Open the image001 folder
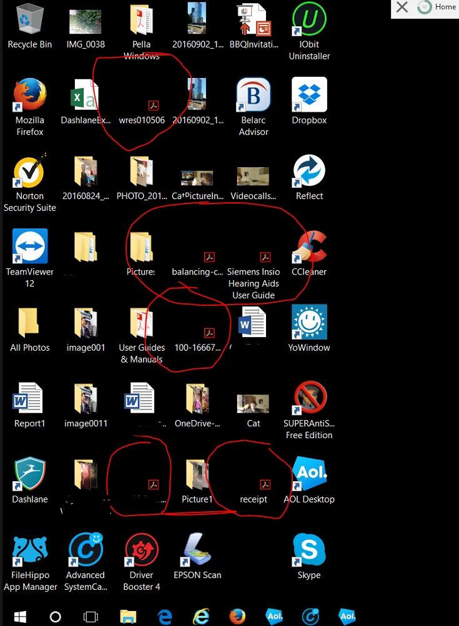Image resolution: width=459 pixels, height=626 pixels. coord(86,323)
